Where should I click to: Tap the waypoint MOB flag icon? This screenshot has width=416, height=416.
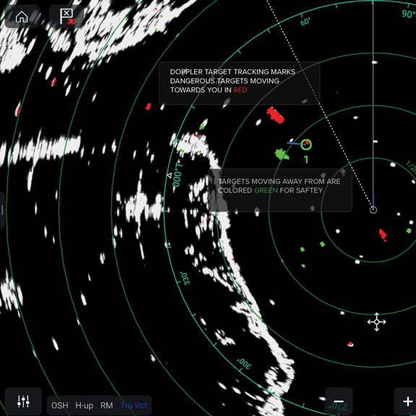[x=66, y=17]
